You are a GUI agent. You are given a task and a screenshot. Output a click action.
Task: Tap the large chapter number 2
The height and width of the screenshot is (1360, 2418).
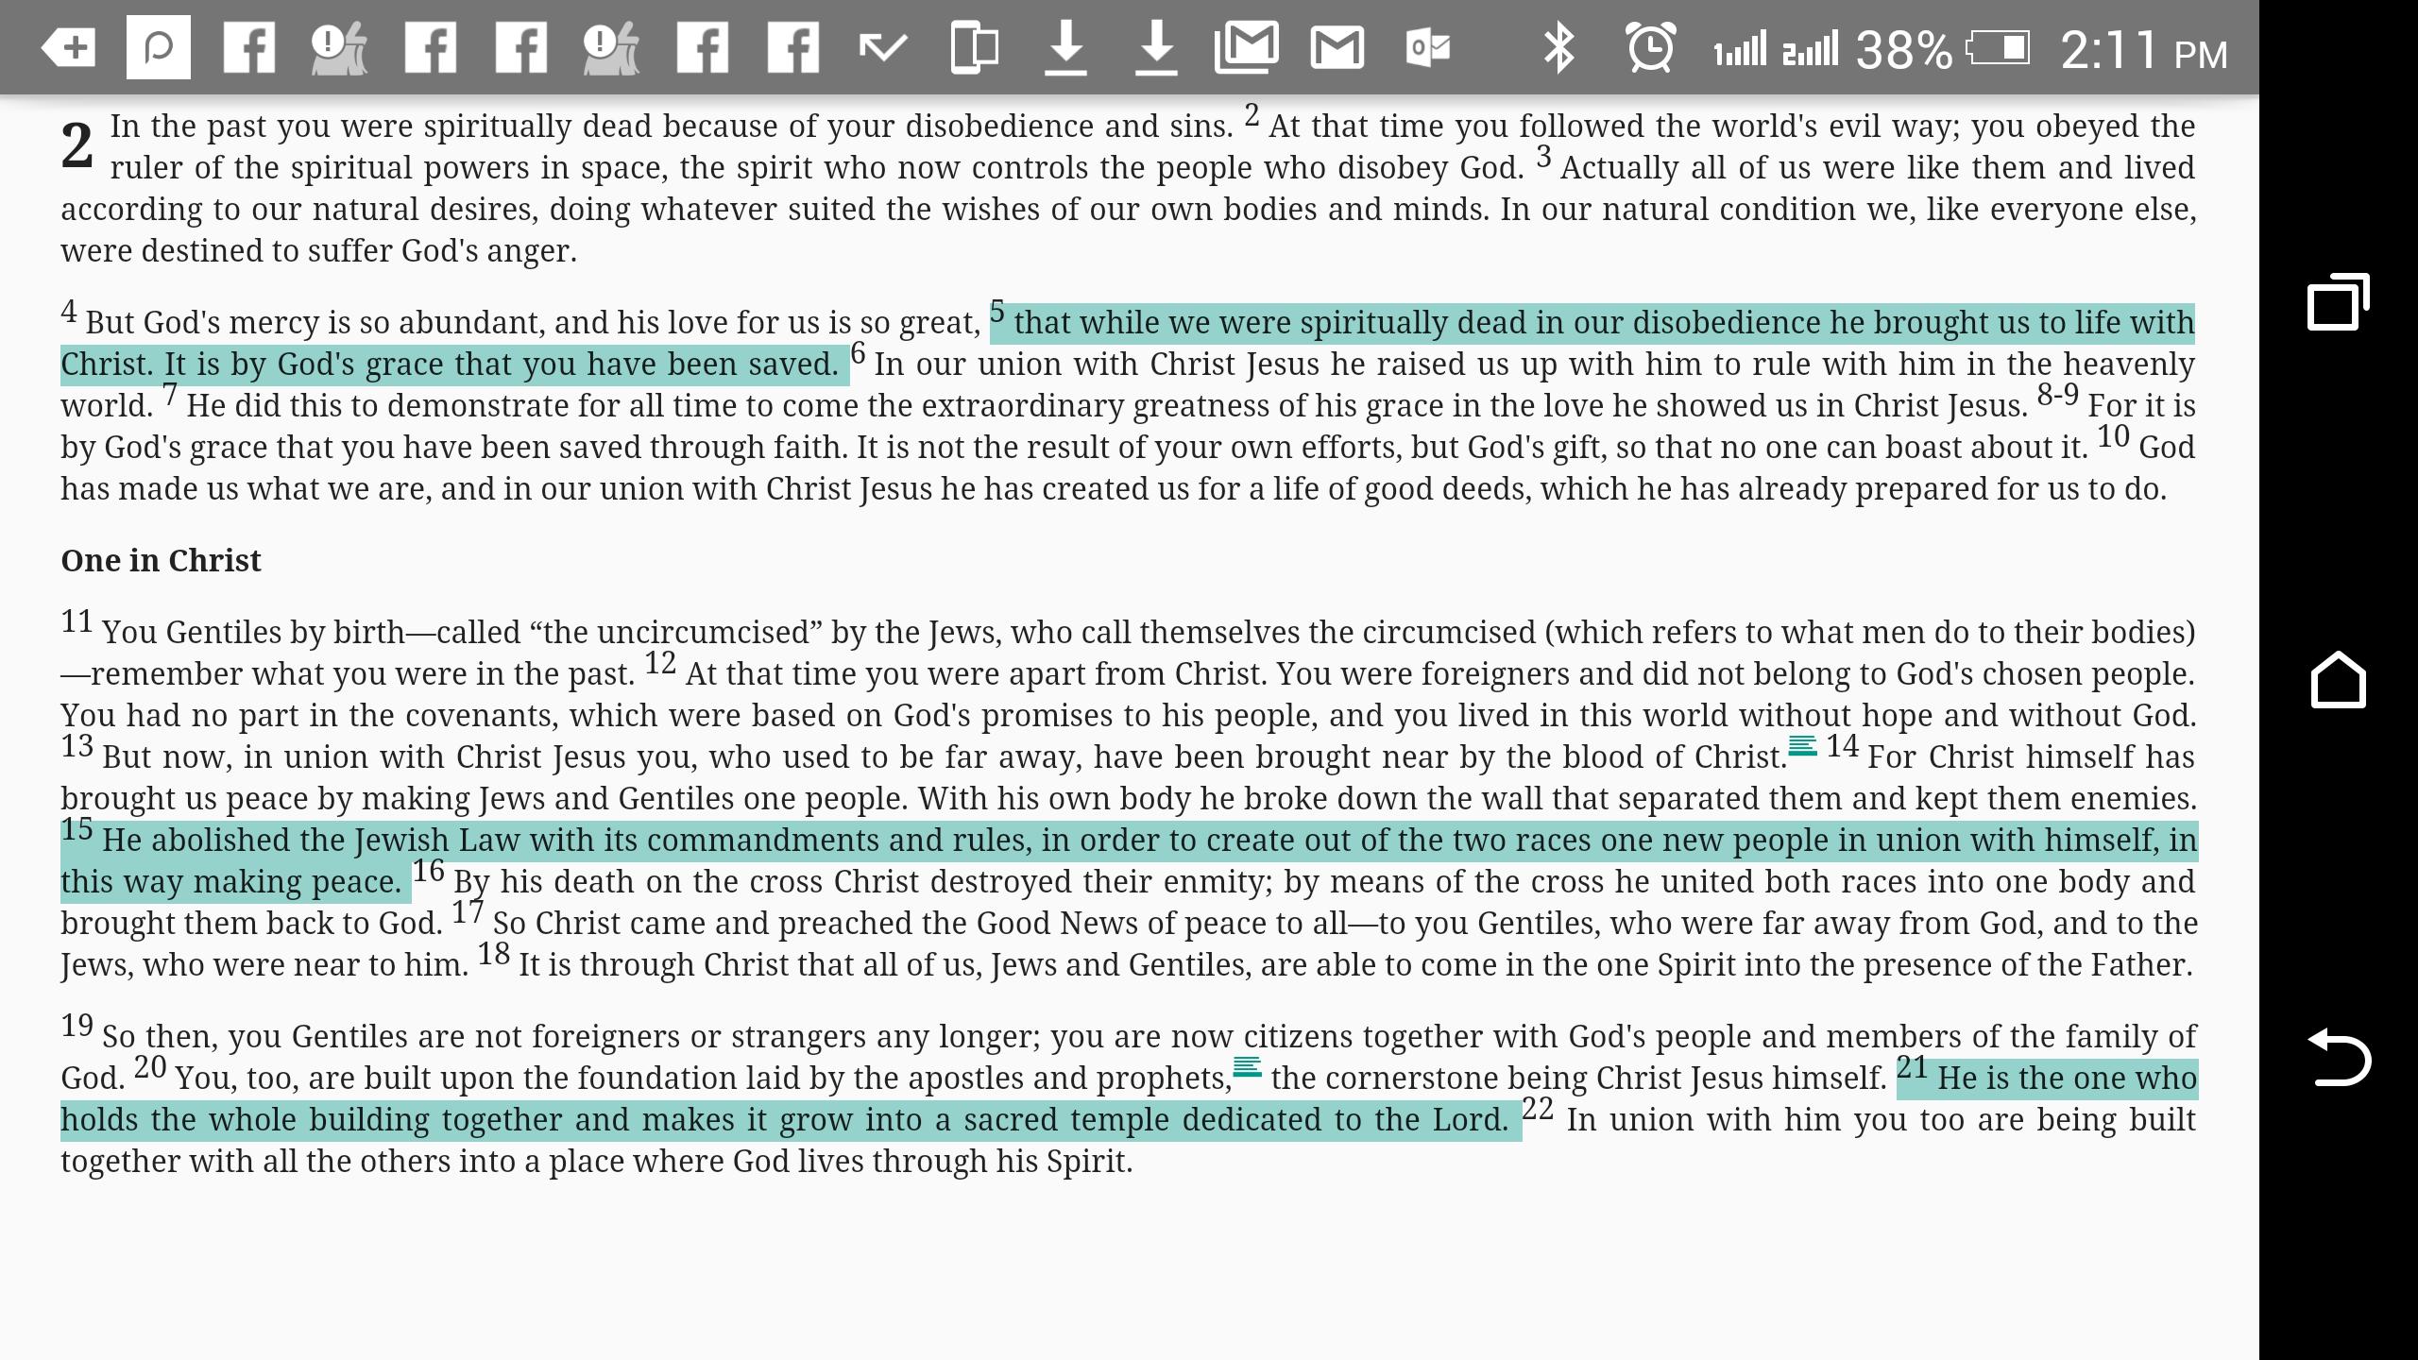pyautogui.click(x=77, y=145)
